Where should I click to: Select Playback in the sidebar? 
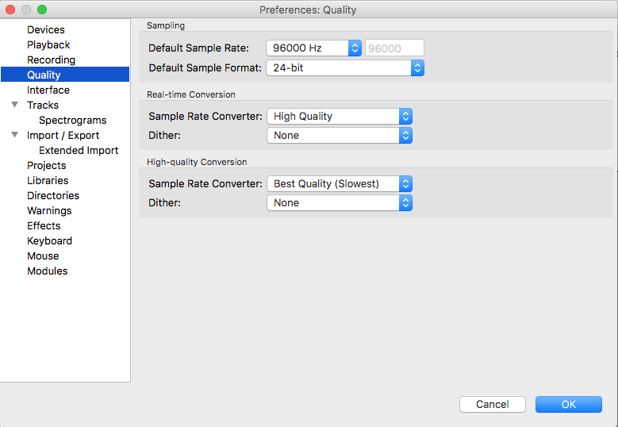click(48, 45)
